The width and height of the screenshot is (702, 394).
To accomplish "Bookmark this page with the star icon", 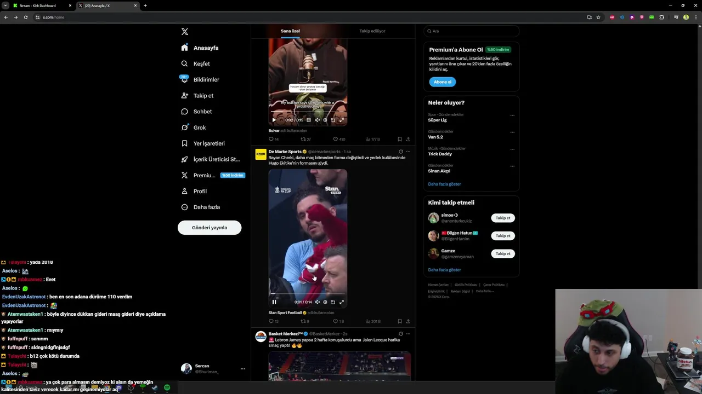I will tap(598, 17).
